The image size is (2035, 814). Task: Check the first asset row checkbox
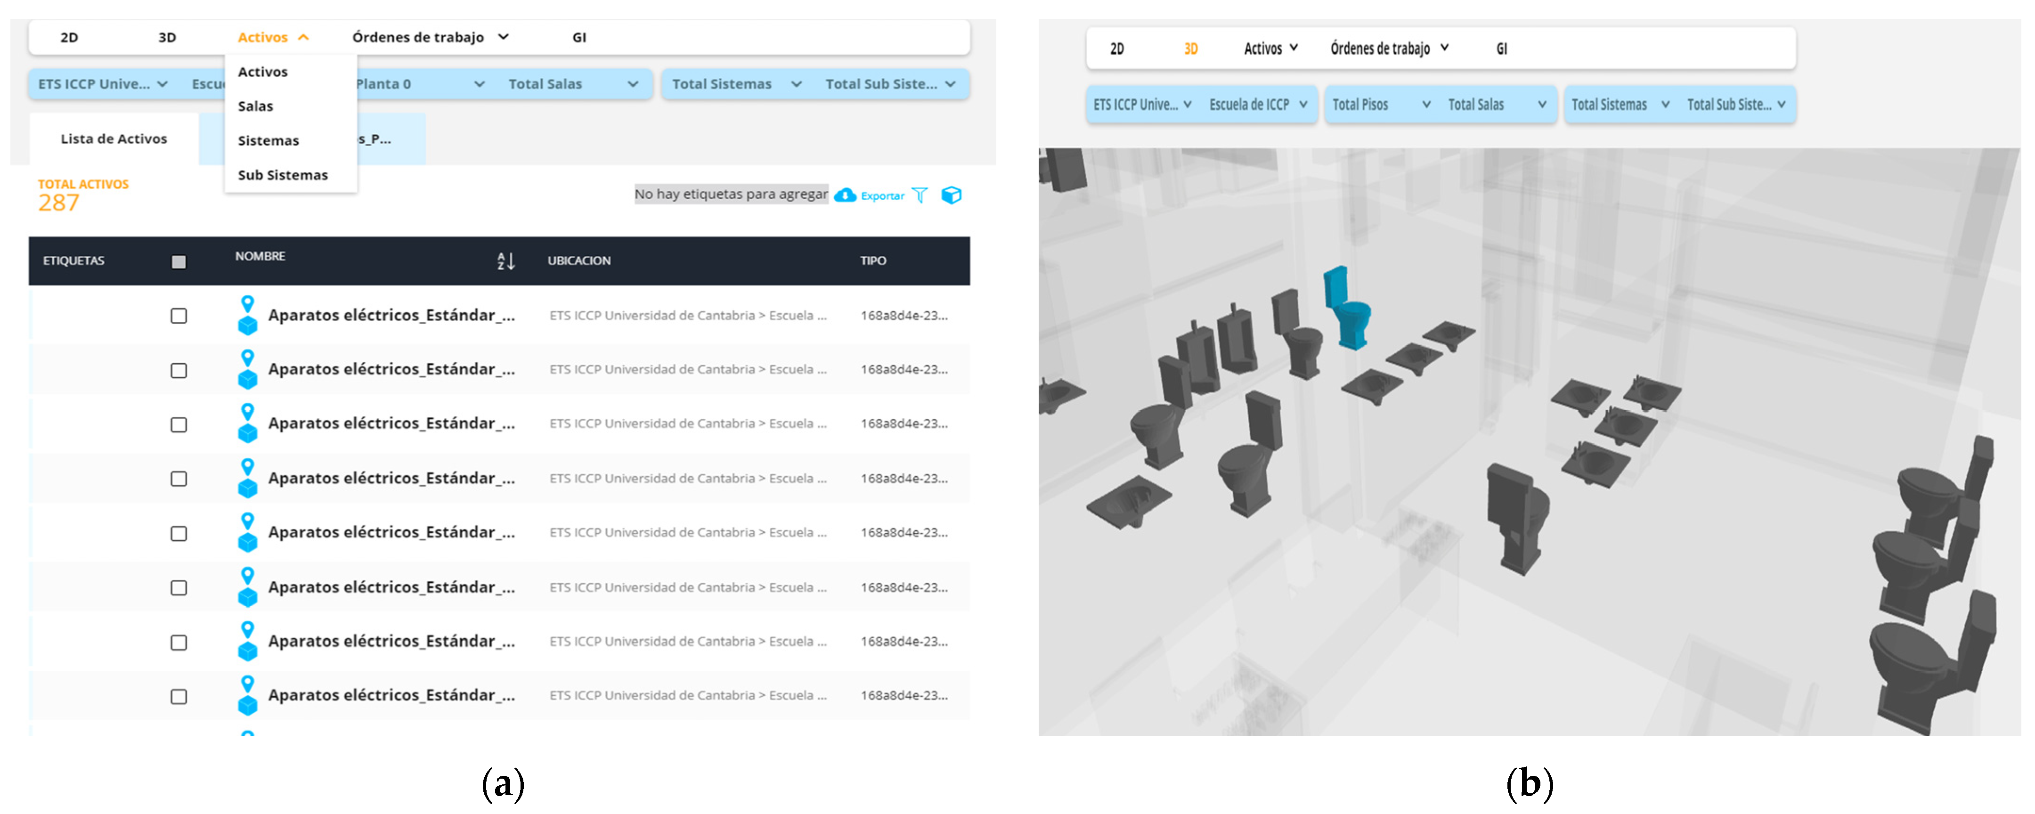tap(179, 316)
